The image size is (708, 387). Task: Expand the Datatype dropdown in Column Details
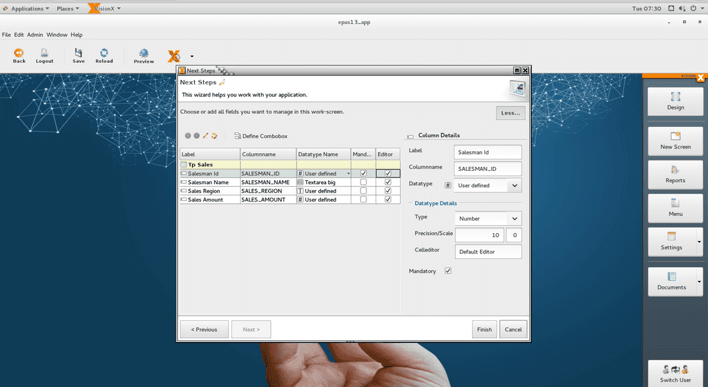coord(515,185)
